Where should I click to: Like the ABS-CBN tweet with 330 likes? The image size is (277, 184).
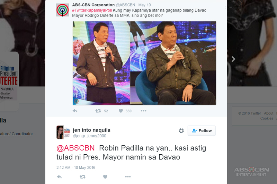point(121,111)
